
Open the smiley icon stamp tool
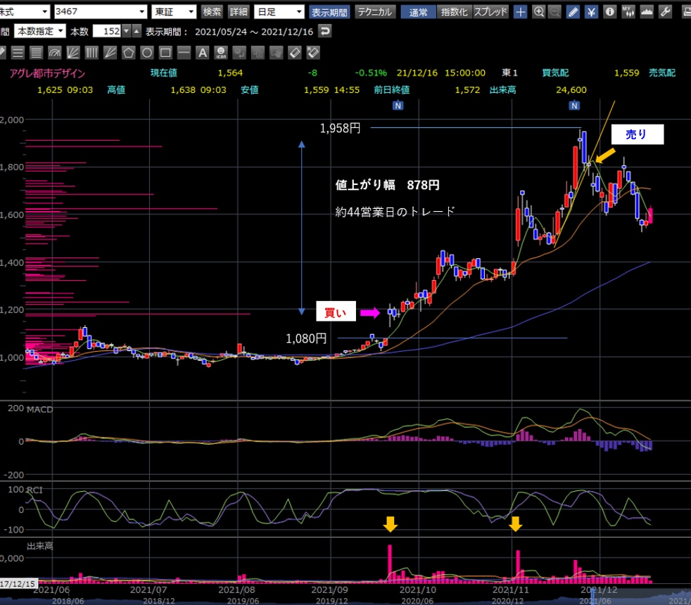tap(221, 53)
